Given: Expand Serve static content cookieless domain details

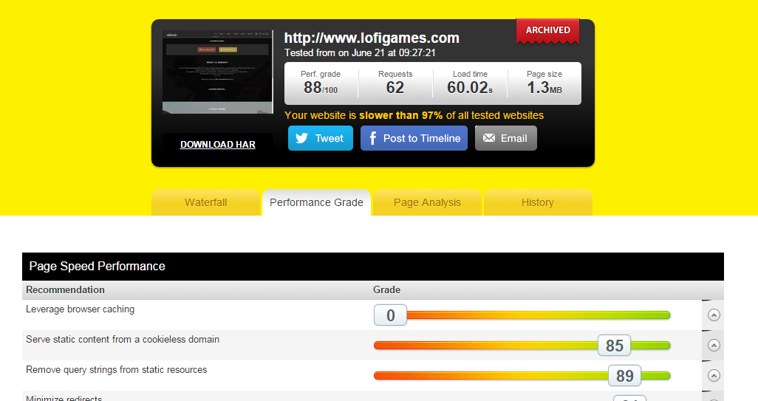Looking at the screenshot, I should tap(714, 346).
